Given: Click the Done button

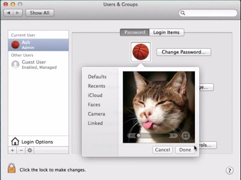Looking at the screenshot, I should coord(185,149).
